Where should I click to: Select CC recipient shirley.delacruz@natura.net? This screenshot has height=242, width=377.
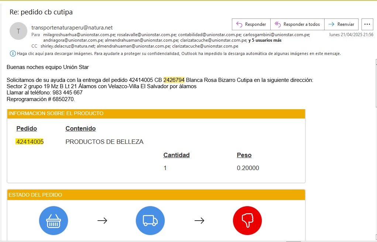(68, 46)
